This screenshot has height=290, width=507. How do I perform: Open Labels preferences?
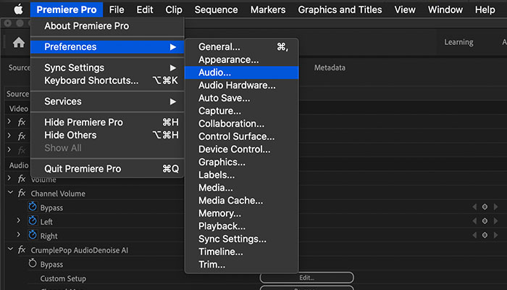tap(241, 175)
